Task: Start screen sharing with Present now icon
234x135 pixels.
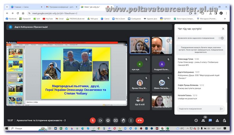Action: click(116, 121)
